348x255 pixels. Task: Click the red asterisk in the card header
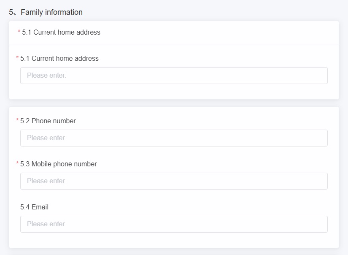[19, 31]
